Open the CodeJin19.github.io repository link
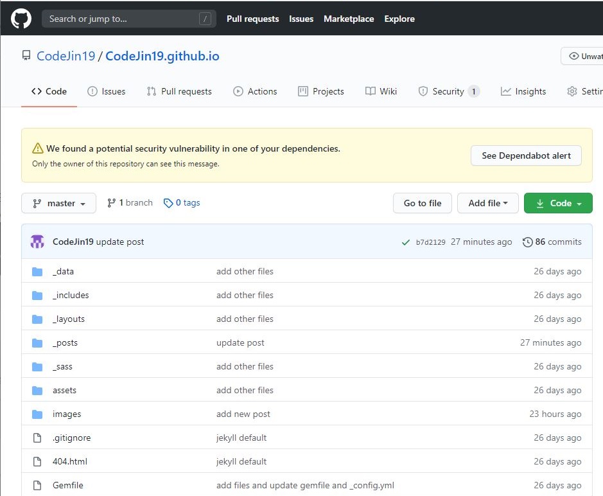The width and height of the screenshot is (603, 496). [x=162, y=56]
